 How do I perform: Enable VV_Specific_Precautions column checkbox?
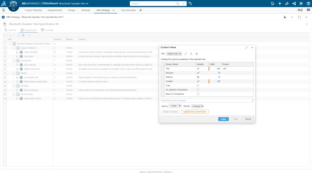coord(198,90)
